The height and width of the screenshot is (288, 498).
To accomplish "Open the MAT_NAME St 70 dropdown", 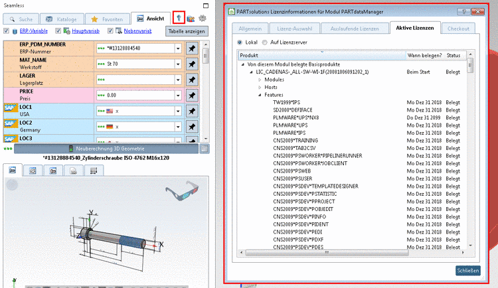I will point(178,64).
